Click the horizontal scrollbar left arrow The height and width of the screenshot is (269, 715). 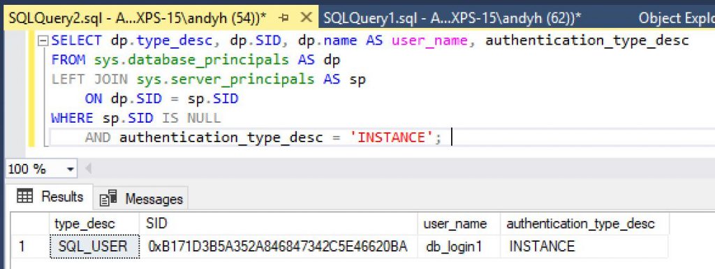pos(88,169)
